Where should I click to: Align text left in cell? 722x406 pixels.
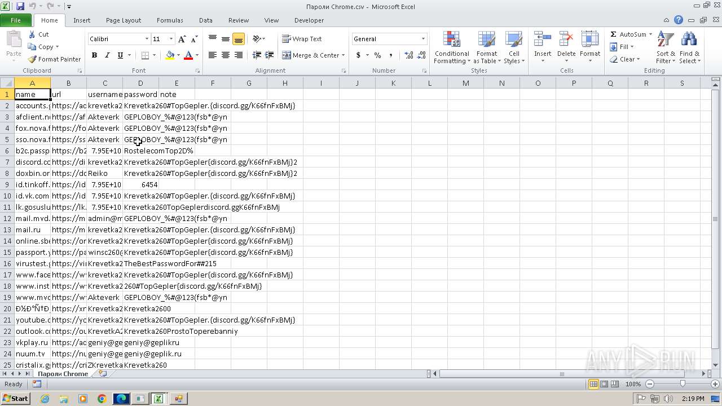(213, 55)
